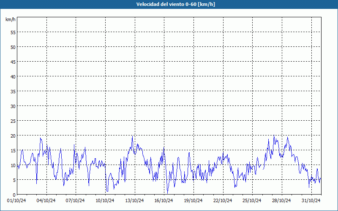Click the chart title 'Velocidad del viento 0-60 [km/h]'
Image resolution: width=338 pixels, height=211 pixels.
(x=175, y=4)
